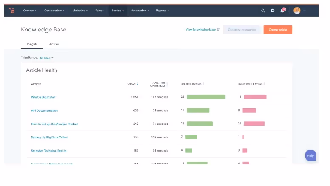This screenshot has width=330, height=186.
Task: Open Setting Up Big Data Collect article
Action: (49, 138)
